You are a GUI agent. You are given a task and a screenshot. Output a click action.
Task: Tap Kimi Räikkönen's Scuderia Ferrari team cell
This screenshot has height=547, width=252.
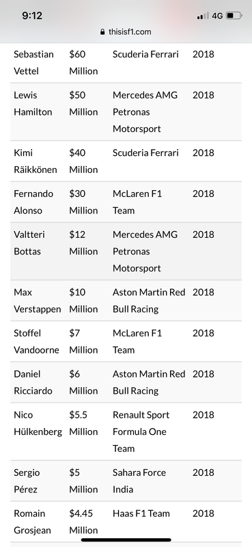coord(145,152)
